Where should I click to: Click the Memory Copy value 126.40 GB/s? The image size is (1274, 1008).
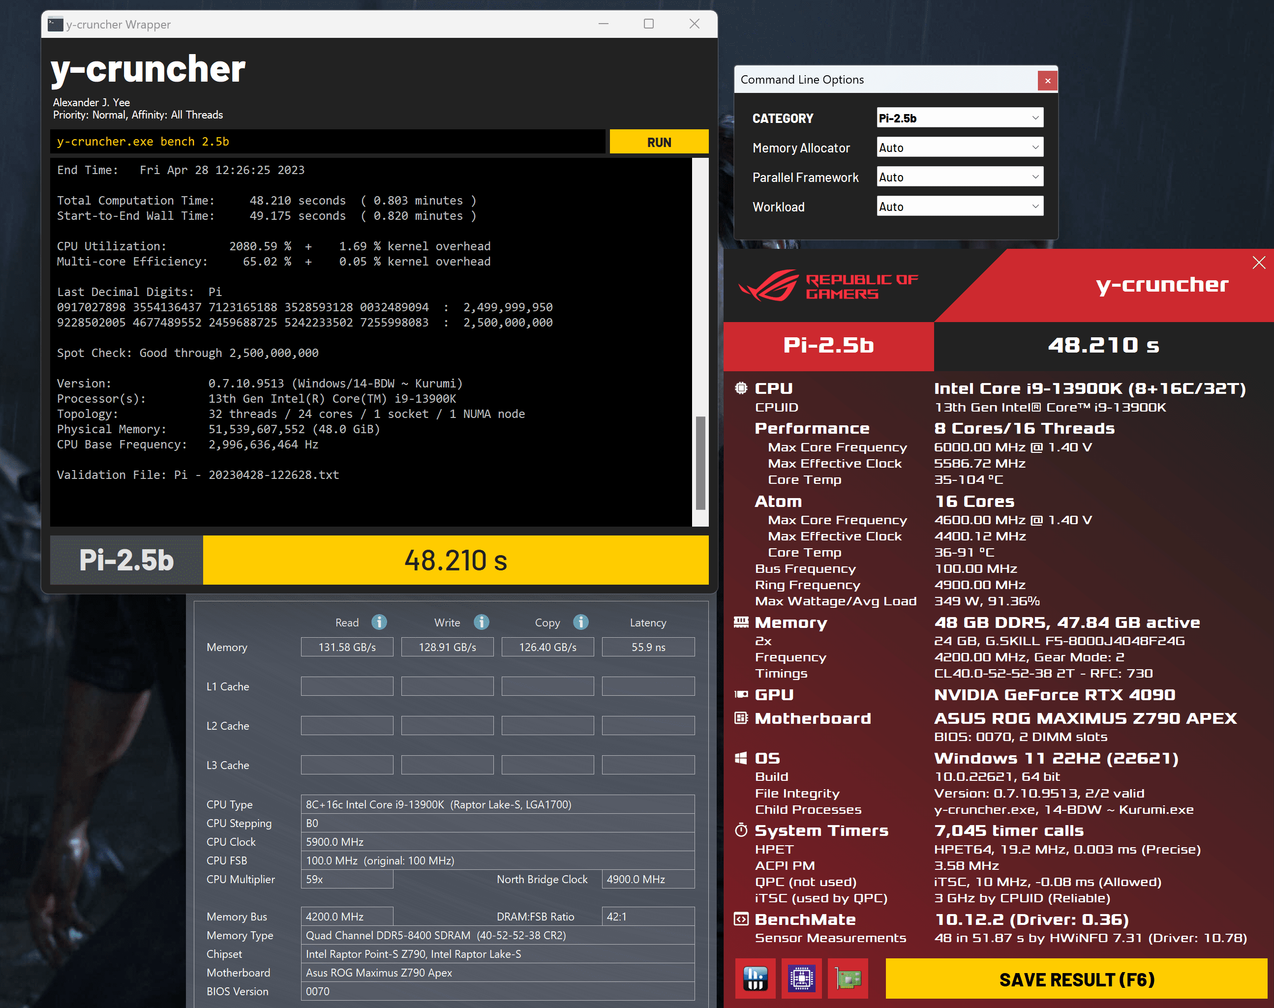tap(548, 647)
